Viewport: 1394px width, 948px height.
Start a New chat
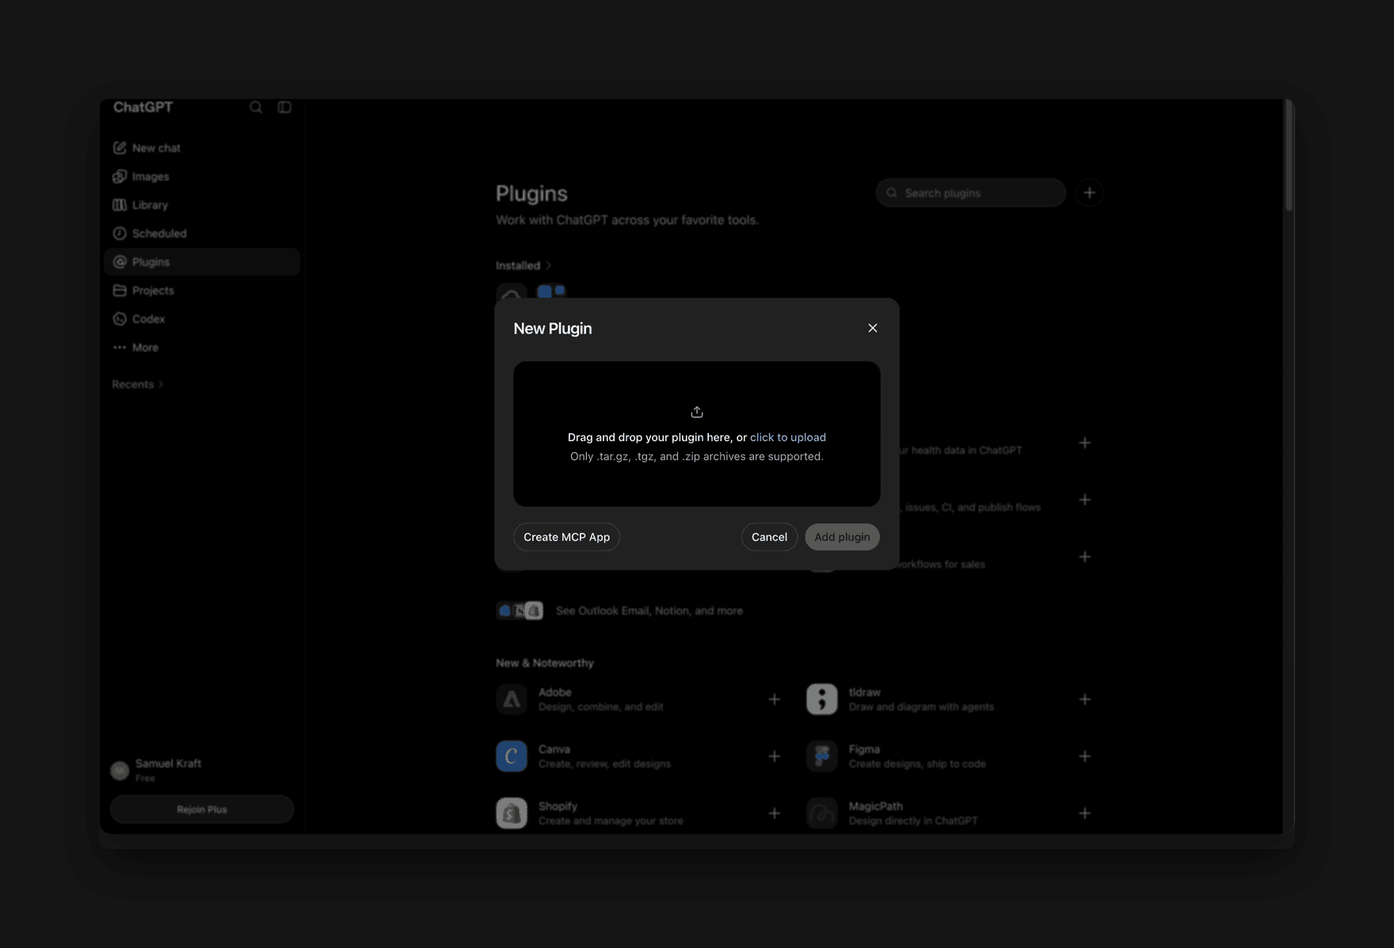tap(202, 148)
